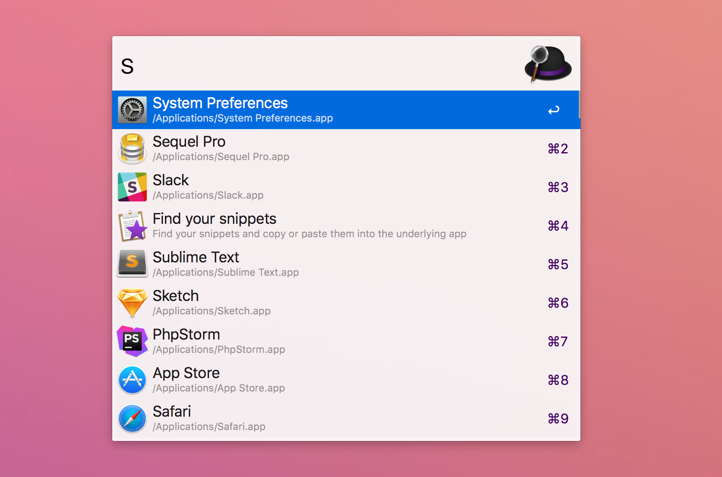Click the Alfred bowler hat icon
This screenshot has height=477, width=722.
pos(548,64)
